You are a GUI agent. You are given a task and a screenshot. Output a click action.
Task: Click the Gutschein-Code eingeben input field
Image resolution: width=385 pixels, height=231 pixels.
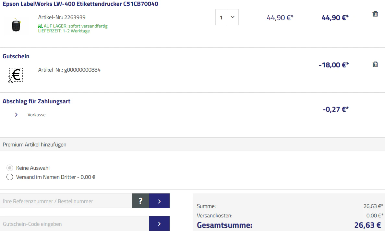click(75, 224)
